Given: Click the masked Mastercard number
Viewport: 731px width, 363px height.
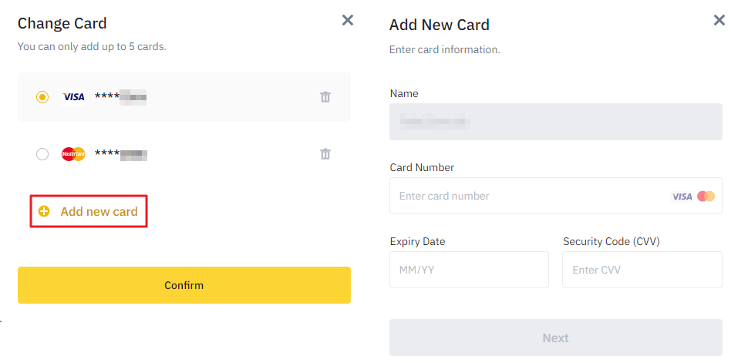Looking at the screenshot, I should click(x=120, y=154).
